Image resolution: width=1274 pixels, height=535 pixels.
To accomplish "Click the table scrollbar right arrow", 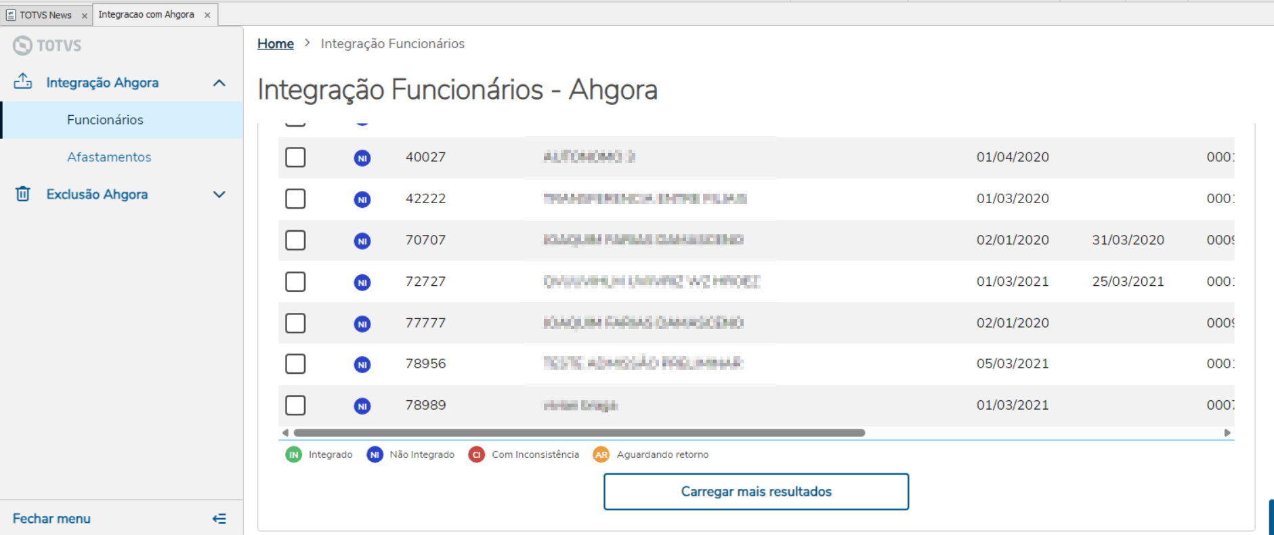I will tap(1227, 433).
